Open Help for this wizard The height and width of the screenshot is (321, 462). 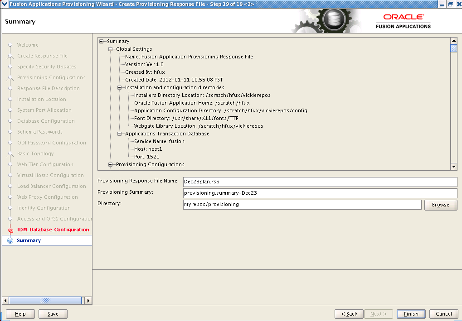pyautogui.click(x=20, y=314)
